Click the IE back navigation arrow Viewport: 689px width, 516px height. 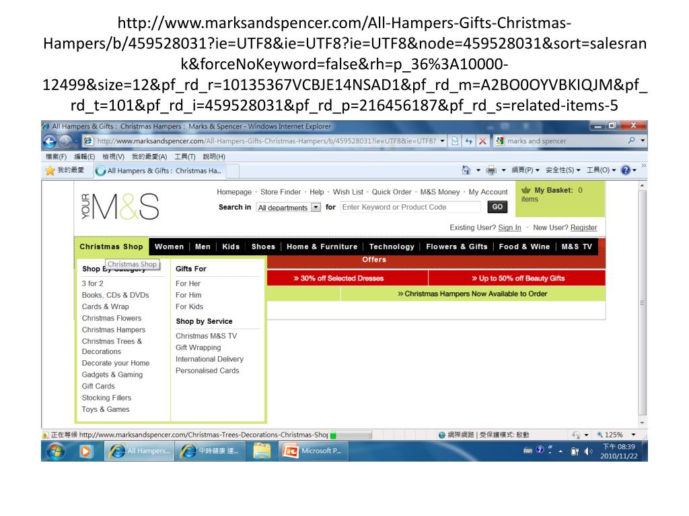tap(50, 141)
